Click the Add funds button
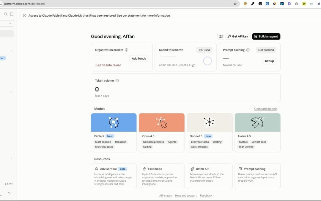The width and height of the screenshot is (321, 201). (139, 58)
